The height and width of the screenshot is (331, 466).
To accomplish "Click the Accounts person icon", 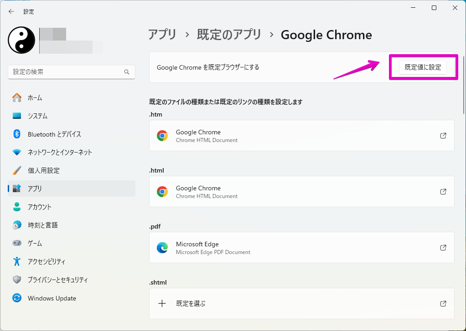I will pyautogui.click(x=17, y=207).
